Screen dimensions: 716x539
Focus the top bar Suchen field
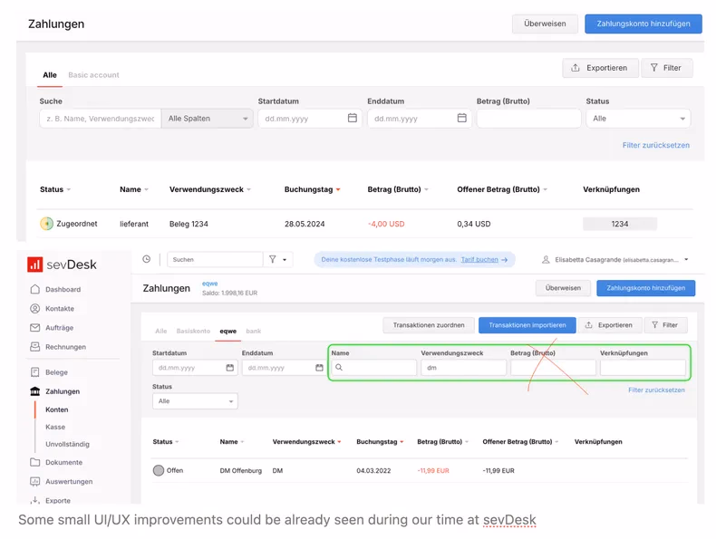[x=215, y=259]
